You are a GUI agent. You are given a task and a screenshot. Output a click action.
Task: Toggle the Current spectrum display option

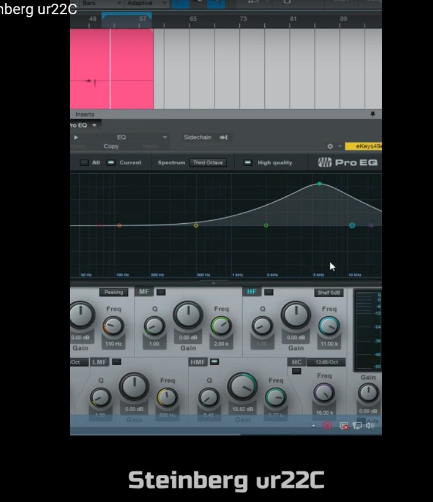(x=111, y=163)
